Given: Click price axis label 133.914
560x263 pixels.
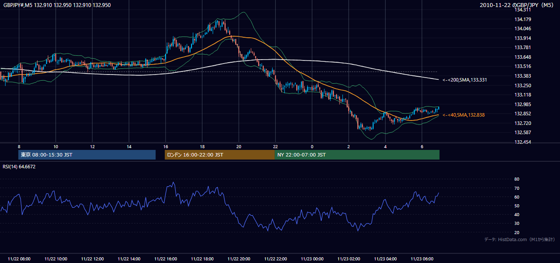Looking at the screenshot, I should [523, 38].
